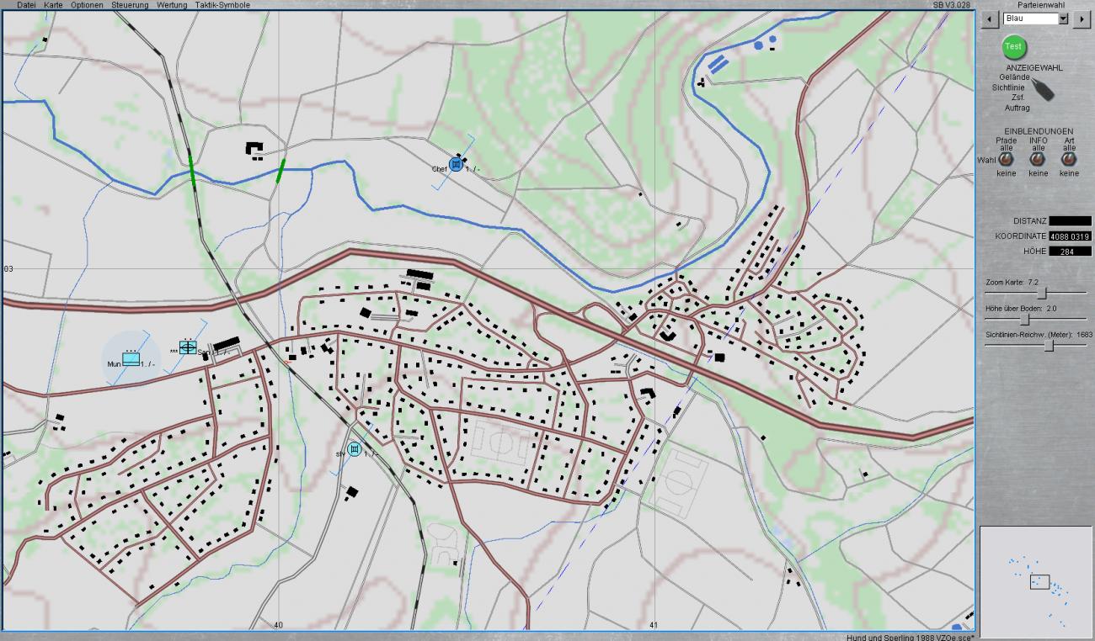Expand the Optionen menu
1095x641 pixels.
(x=87, y=5)
